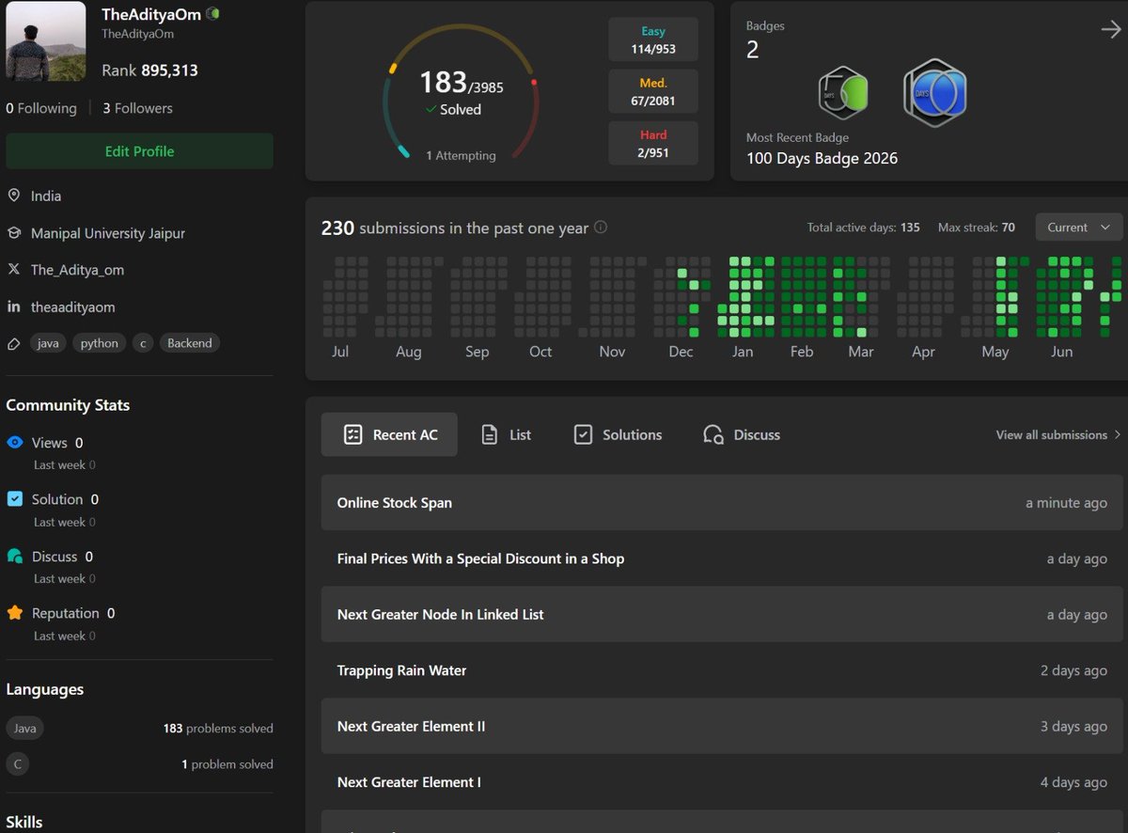Click the Backend skill tag
The height and width of the screenshot is (833, 1128).
point(190,343)
